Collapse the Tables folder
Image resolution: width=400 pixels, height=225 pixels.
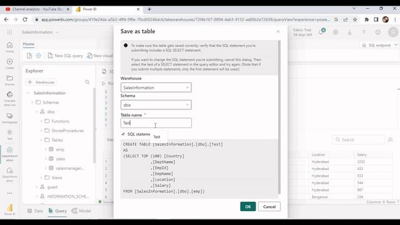pyautogui.click(x=41, y=140)
